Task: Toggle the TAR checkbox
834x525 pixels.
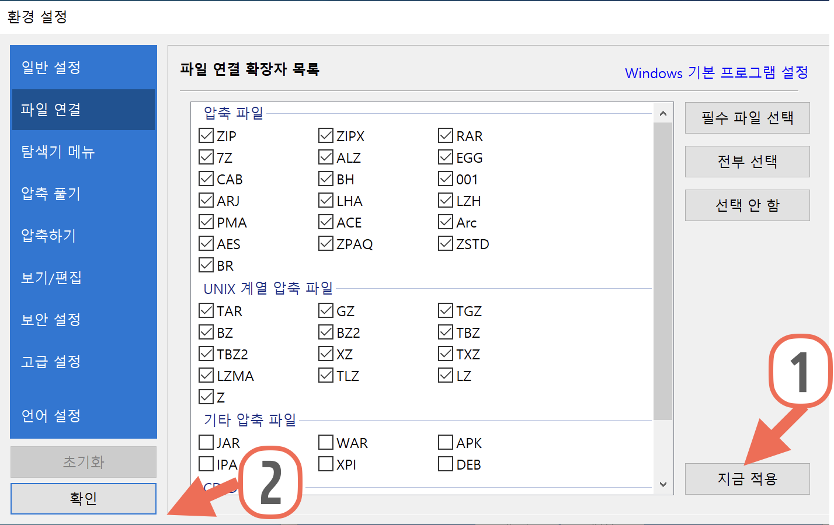Action: pos(206,311)
